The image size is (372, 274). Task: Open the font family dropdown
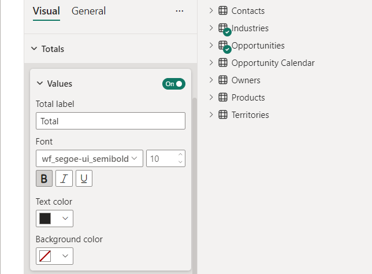click(90, 158)
